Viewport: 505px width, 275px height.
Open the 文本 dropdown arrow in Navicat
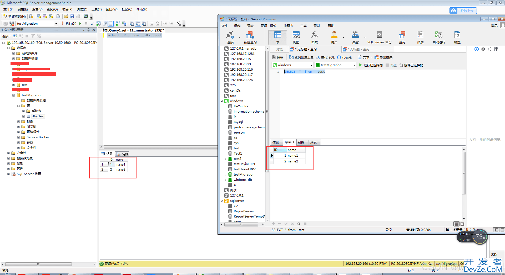tap(372, 57)
